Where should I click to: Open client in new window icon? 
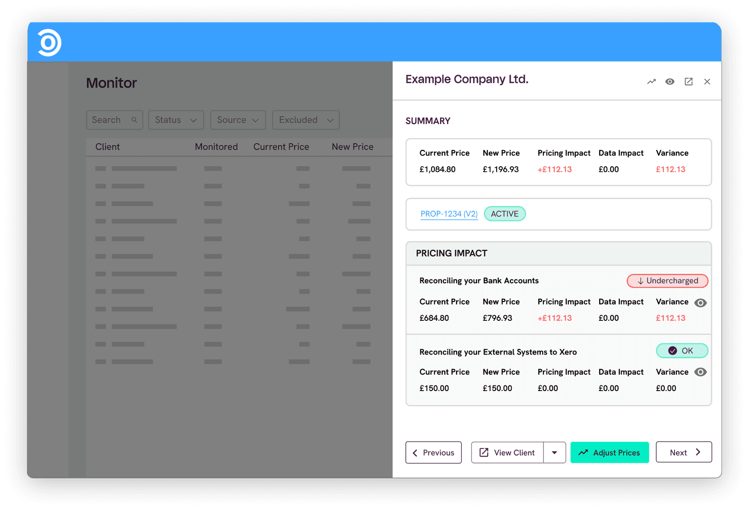[x=689, y=81]
